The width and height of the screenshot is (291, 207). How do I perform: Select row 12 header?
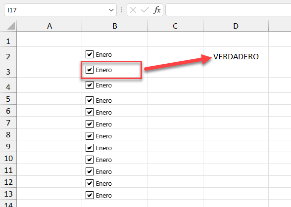click(8, 182)
